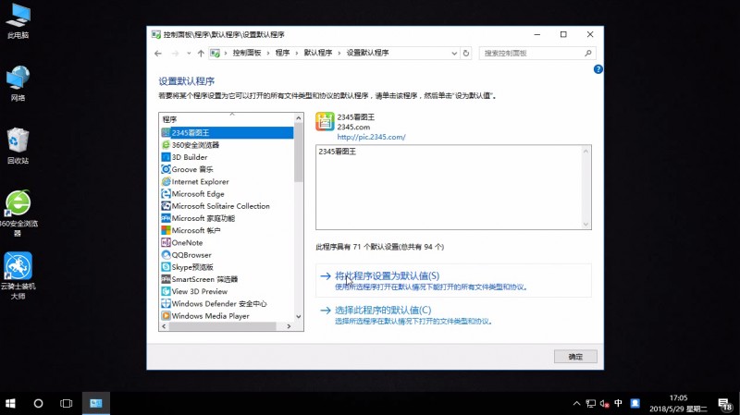Click the Microsoft Edge list icon
The image size is (740, 415).
pos(166,194)
